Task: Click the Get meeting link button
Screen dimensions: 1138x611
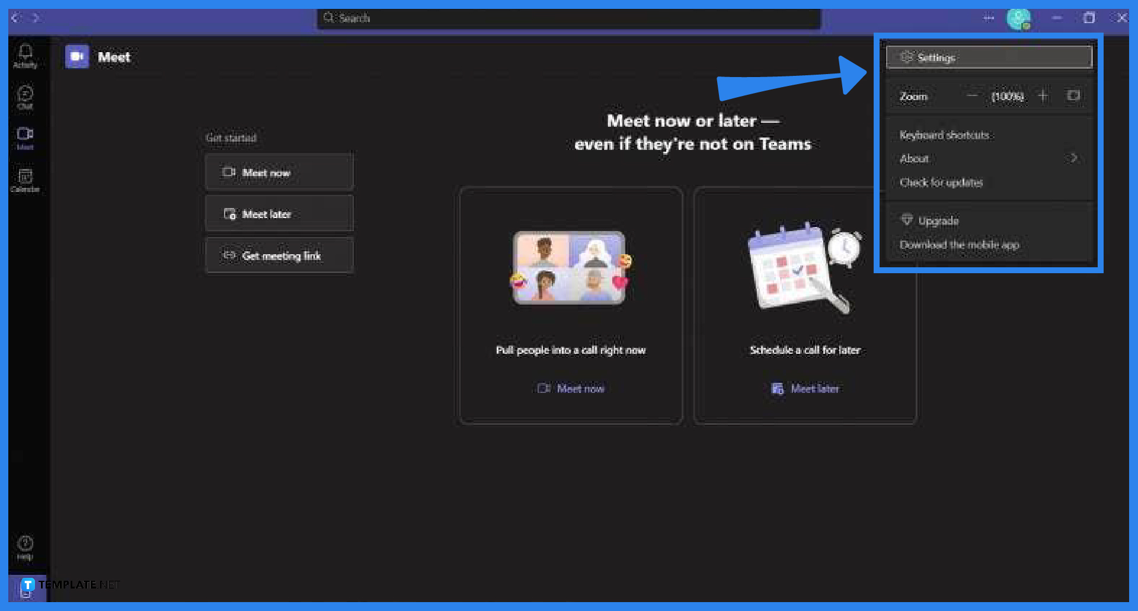Action: coord(279,255)
